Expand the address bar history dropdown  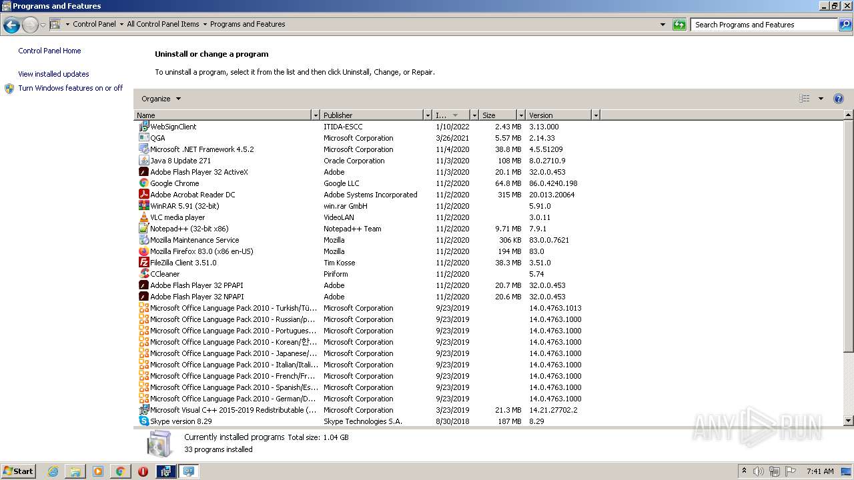click(x=663, y=25)
